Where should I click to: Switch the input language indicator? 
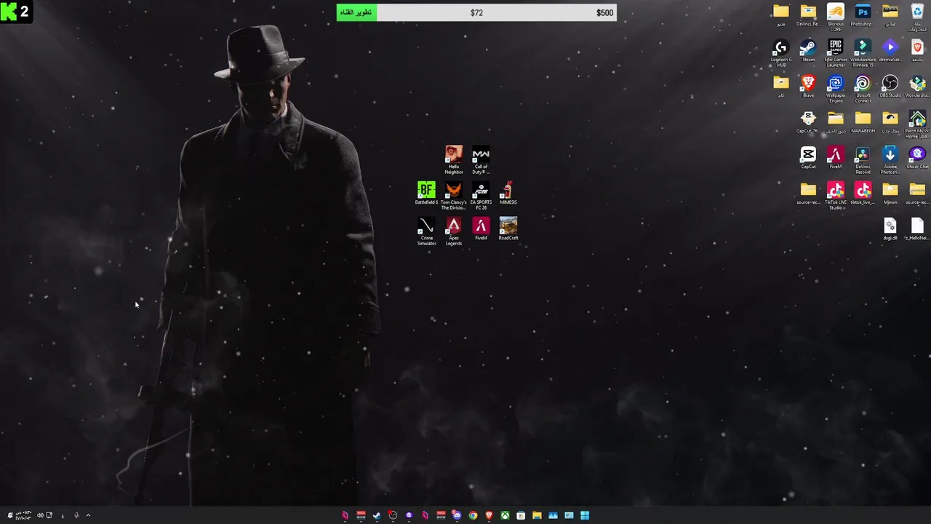click(63, 516)
